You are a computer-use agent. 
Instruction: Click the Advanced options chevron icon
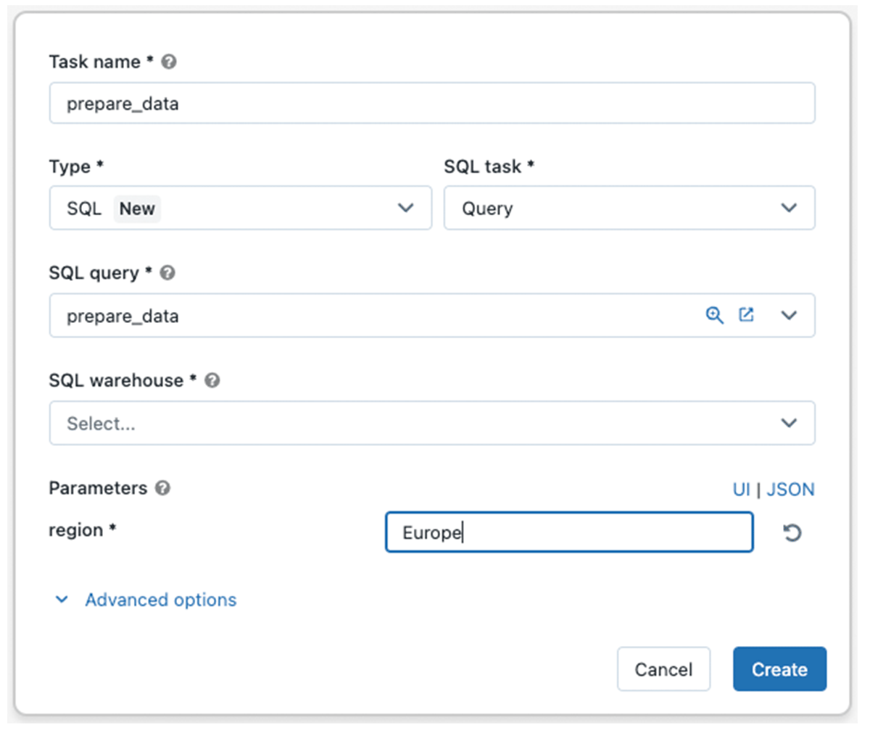coord(62,600)
